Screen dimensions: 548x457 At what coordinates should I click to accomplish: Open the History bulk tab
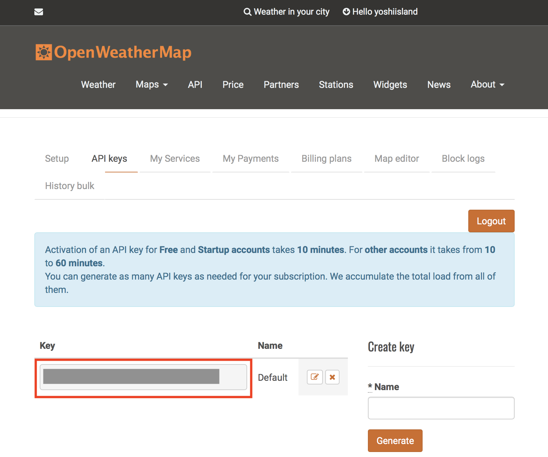coord(70,186)
